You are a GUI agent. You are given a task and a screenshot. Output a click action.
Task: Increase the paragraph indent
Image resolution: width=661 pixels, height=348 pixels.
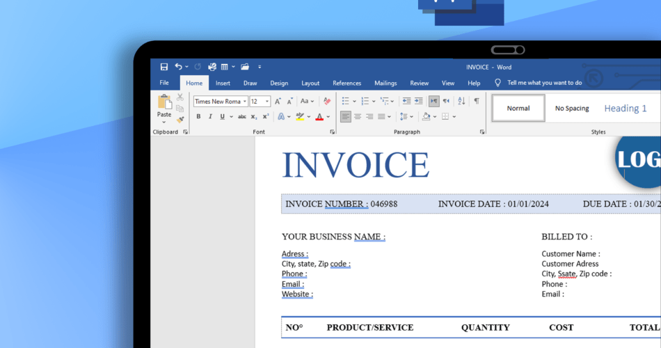419,101
